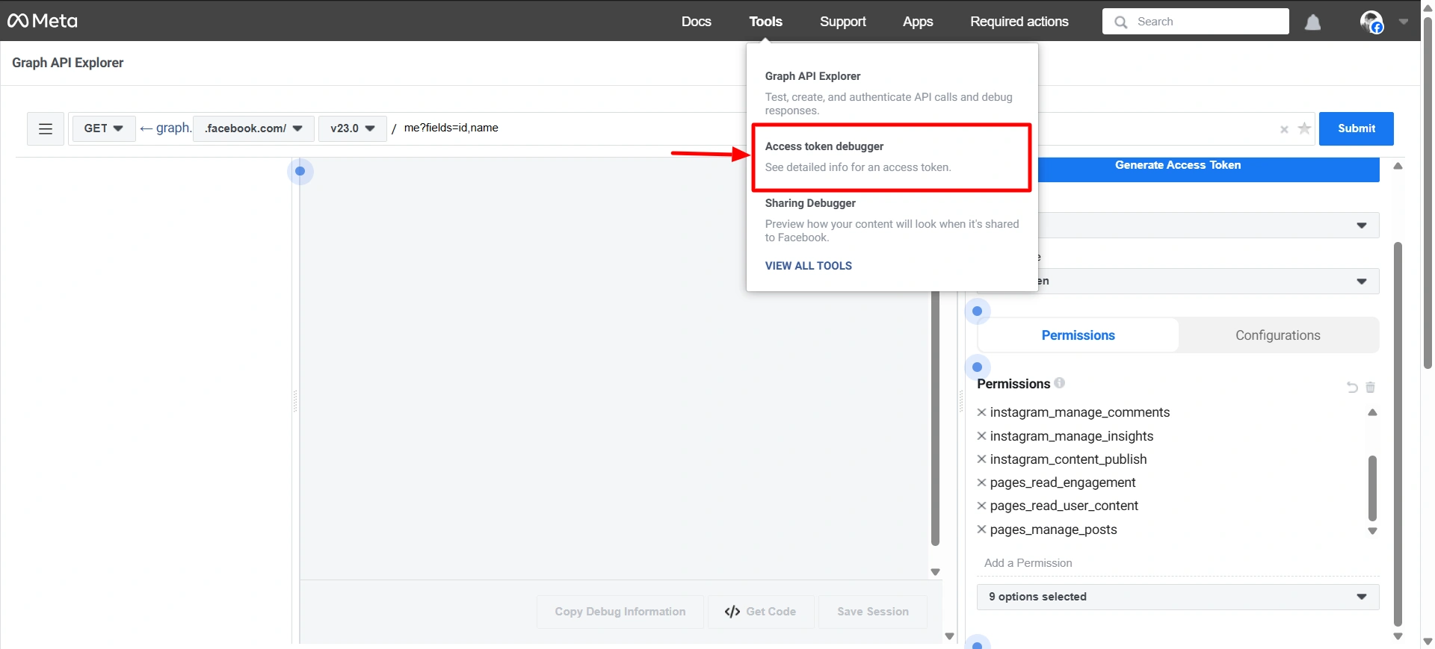
Task: Click the Save Session button
Action: (x=872, y=612)
